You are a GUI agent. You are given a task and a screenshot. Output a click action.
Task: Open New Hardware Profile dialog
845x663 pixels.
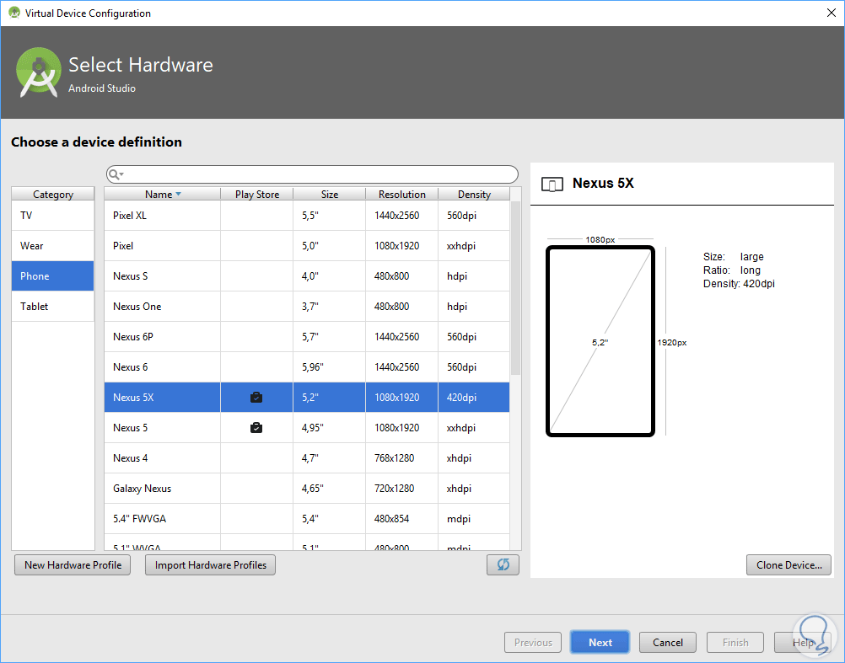coord(73,565)
